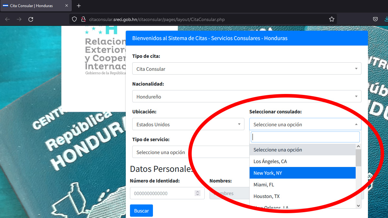Open the Nacionalidad dropdown
Image resolution: width=388 pixels, height=218 pixels.
[x=247, y=96]
